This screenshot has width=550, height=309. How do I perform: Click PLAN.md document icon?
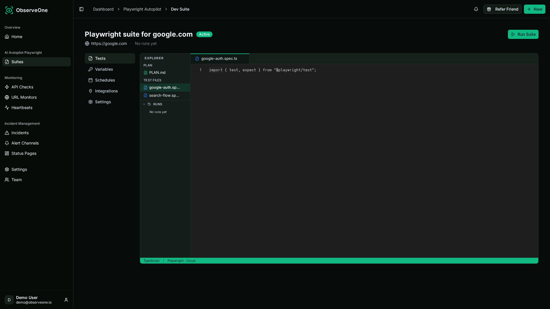pyautogui.click(x=146, y=73)
